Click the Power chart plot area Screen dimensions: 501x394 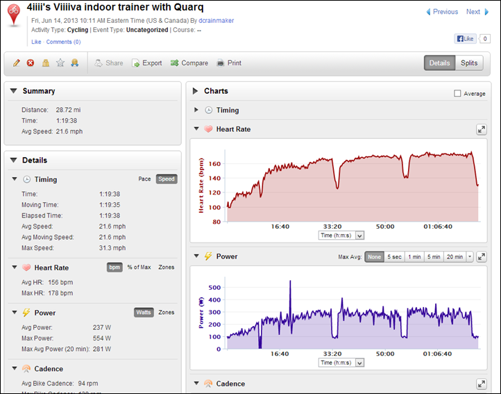[x=353, y=313]
